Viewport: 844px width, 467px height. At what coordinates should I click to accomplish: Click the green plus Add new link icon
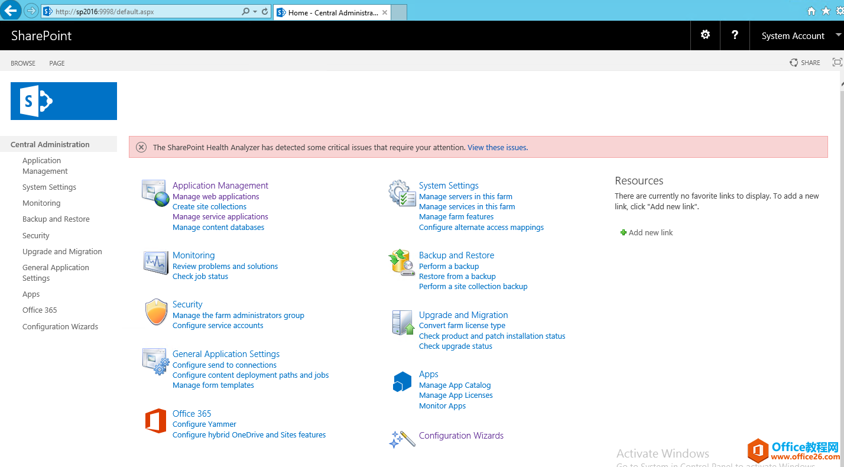pos(623,232)
